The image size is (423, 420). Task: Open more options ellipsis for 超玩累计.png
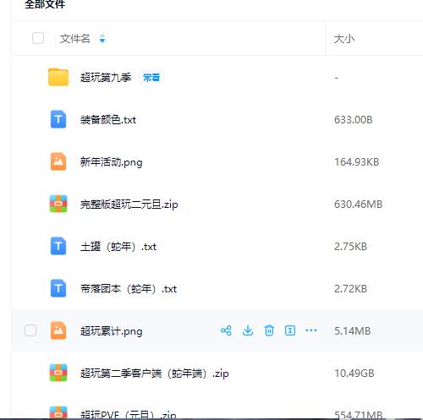click(x=311, y=330)
